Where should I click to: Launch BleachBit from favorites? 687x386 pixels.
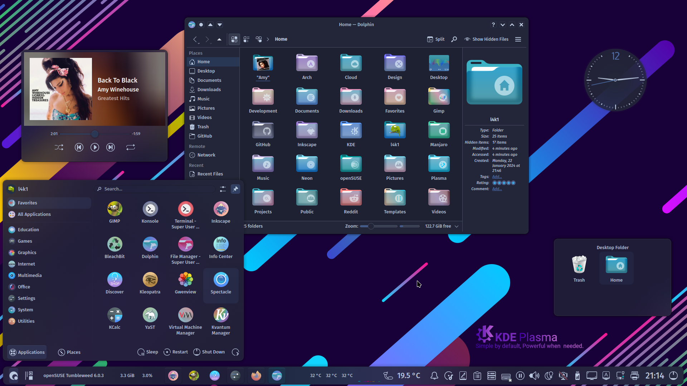coord(114,248)
